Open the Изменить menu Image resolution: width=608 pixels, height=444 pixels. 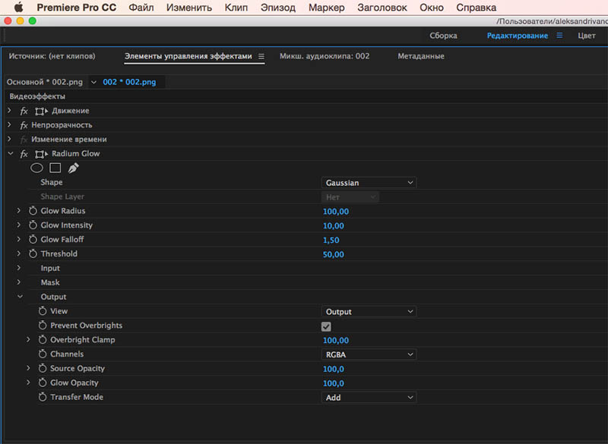[188, 8]
